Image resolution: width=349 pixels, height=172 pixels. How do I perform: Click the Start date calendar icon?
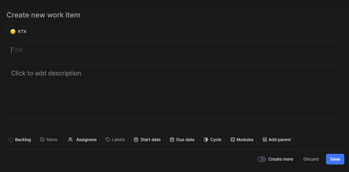click(136, 140)
